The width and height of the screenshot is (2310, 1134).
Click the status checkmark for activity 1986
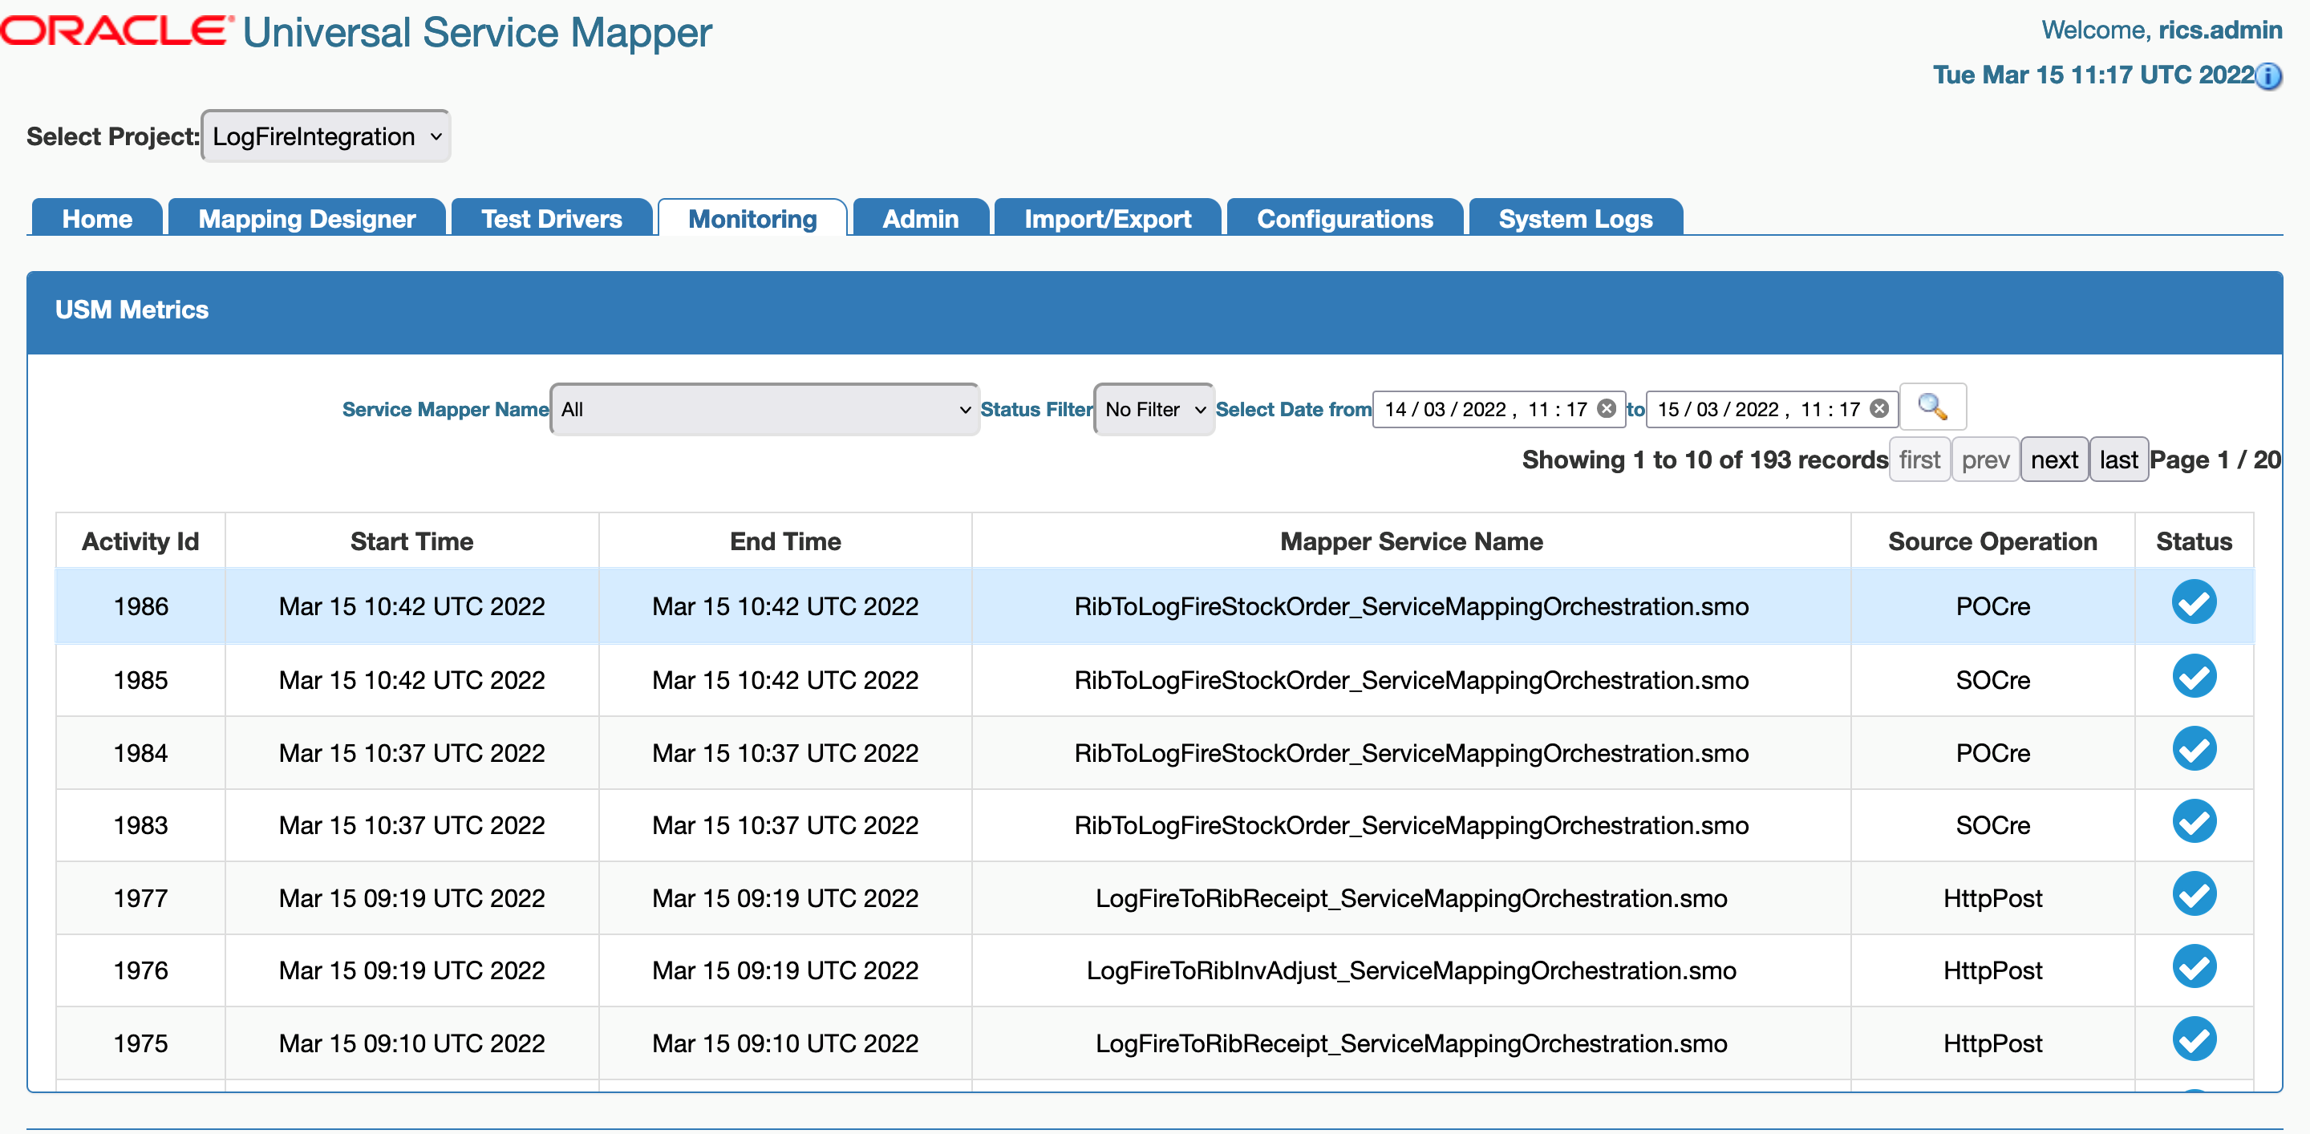click(2194, 602)
